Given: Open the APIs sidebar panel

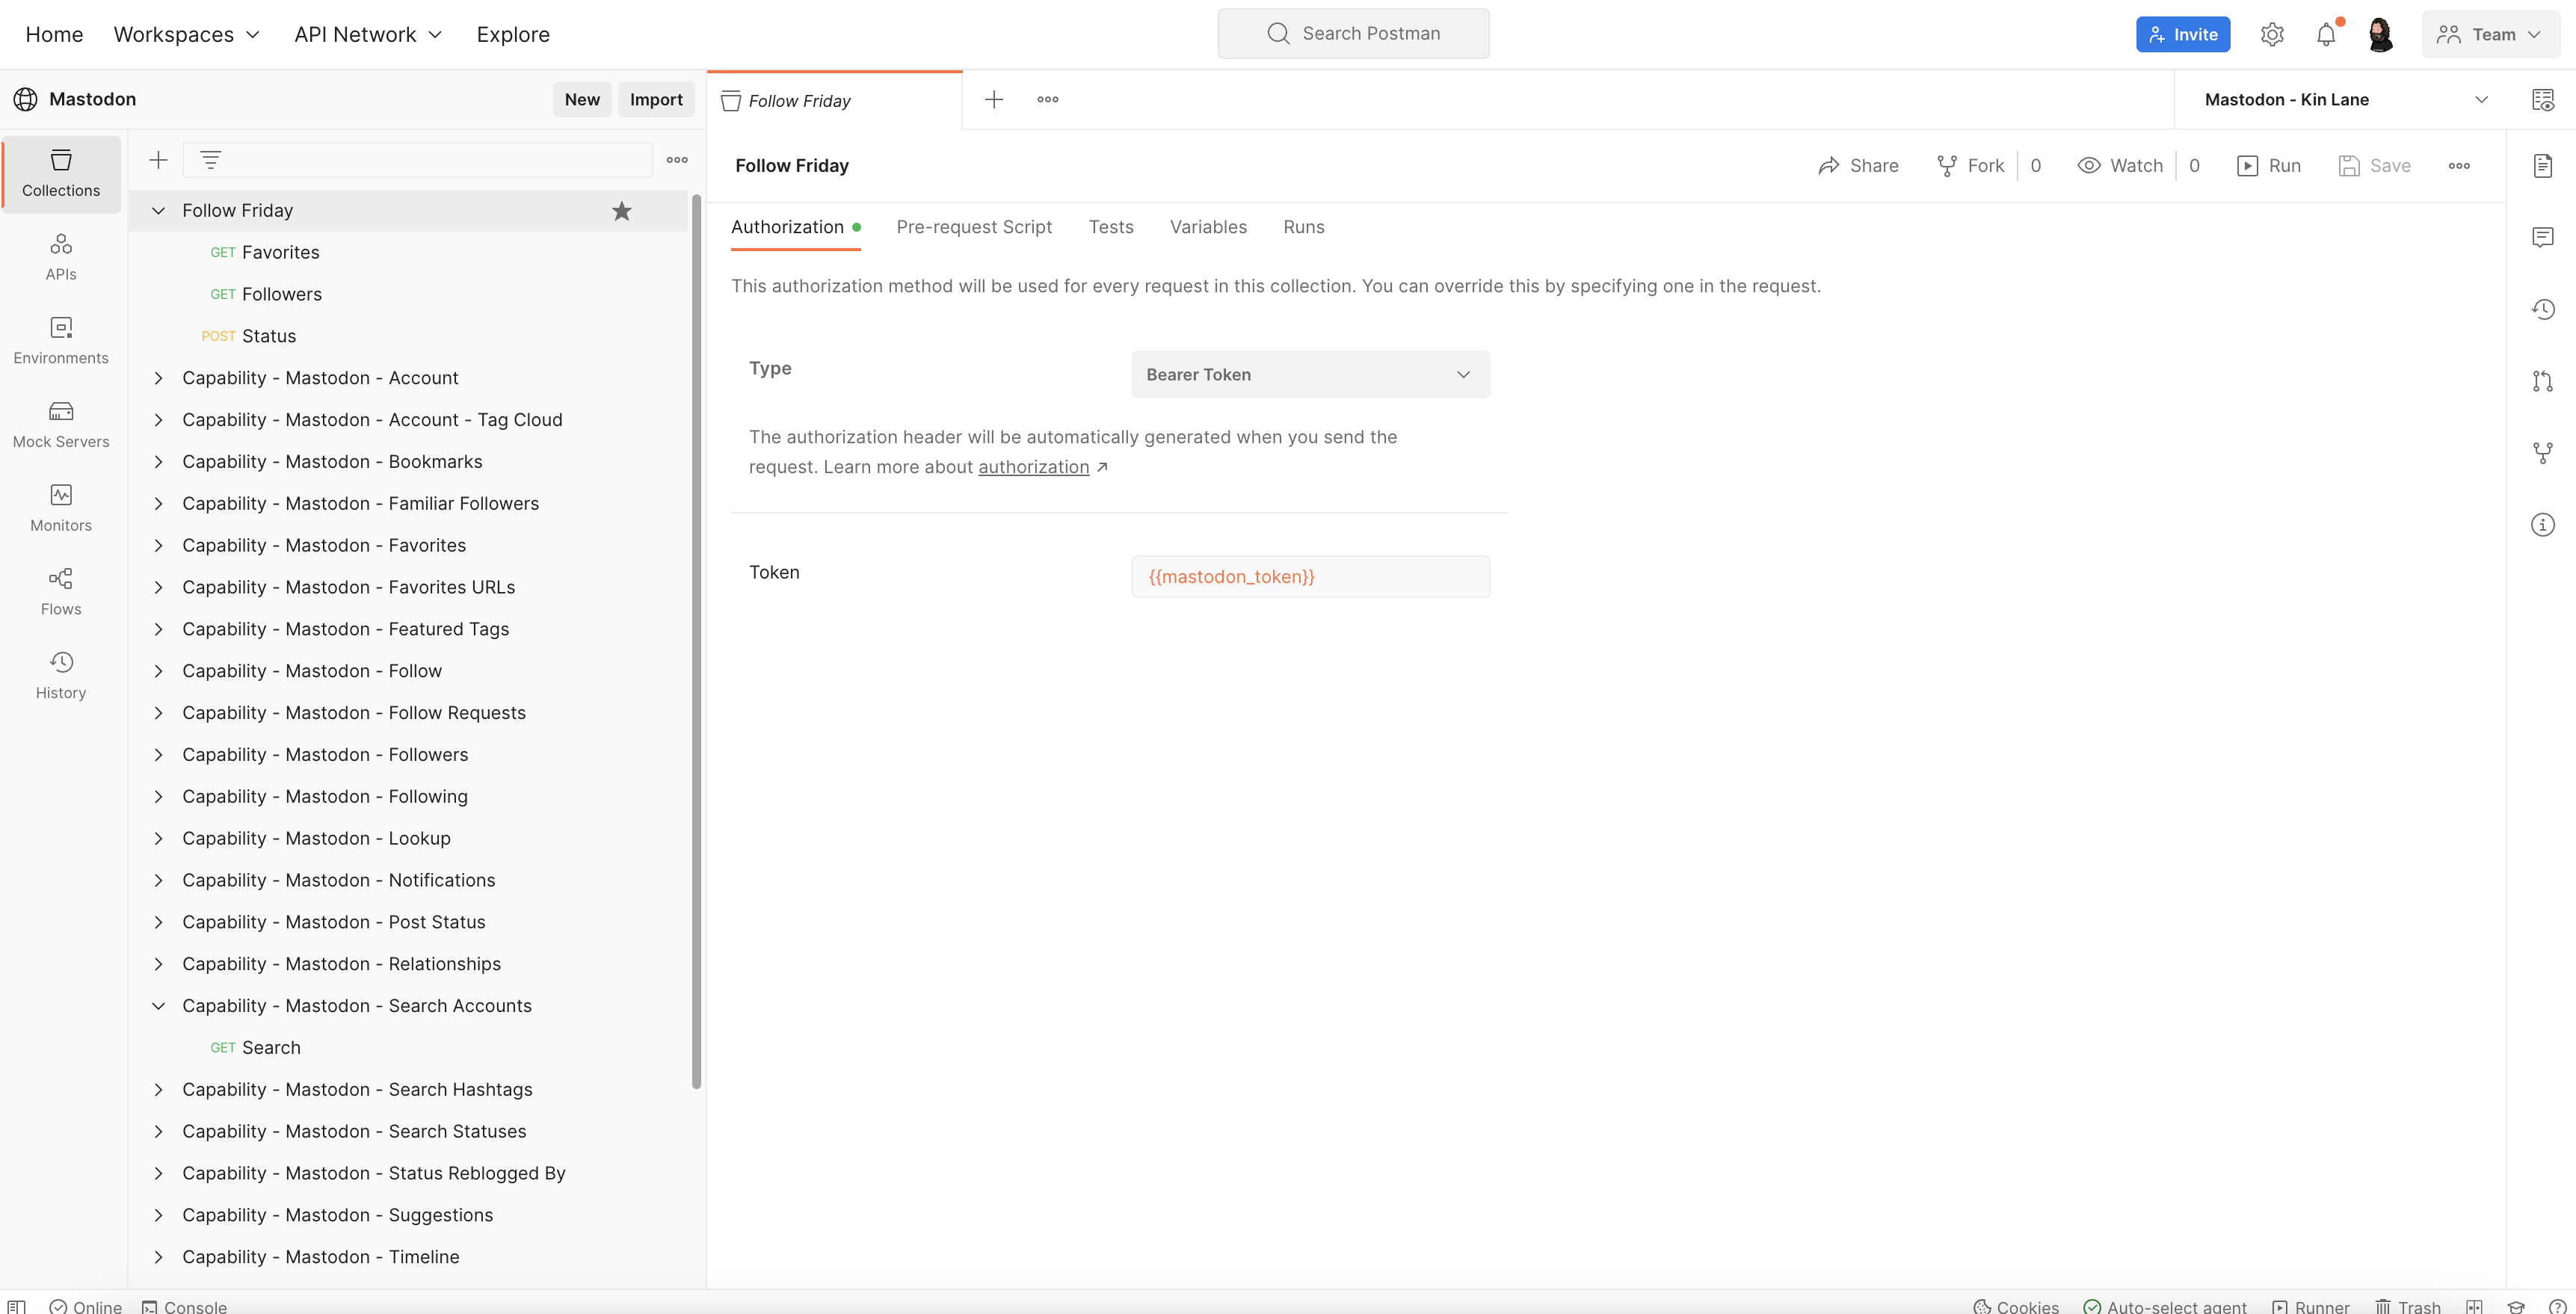Looking at the screenshot, I should (61, 257).
